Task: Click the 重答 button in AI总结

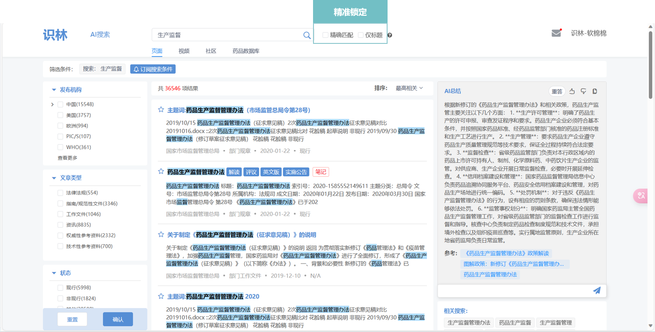Action: point(557,91)
